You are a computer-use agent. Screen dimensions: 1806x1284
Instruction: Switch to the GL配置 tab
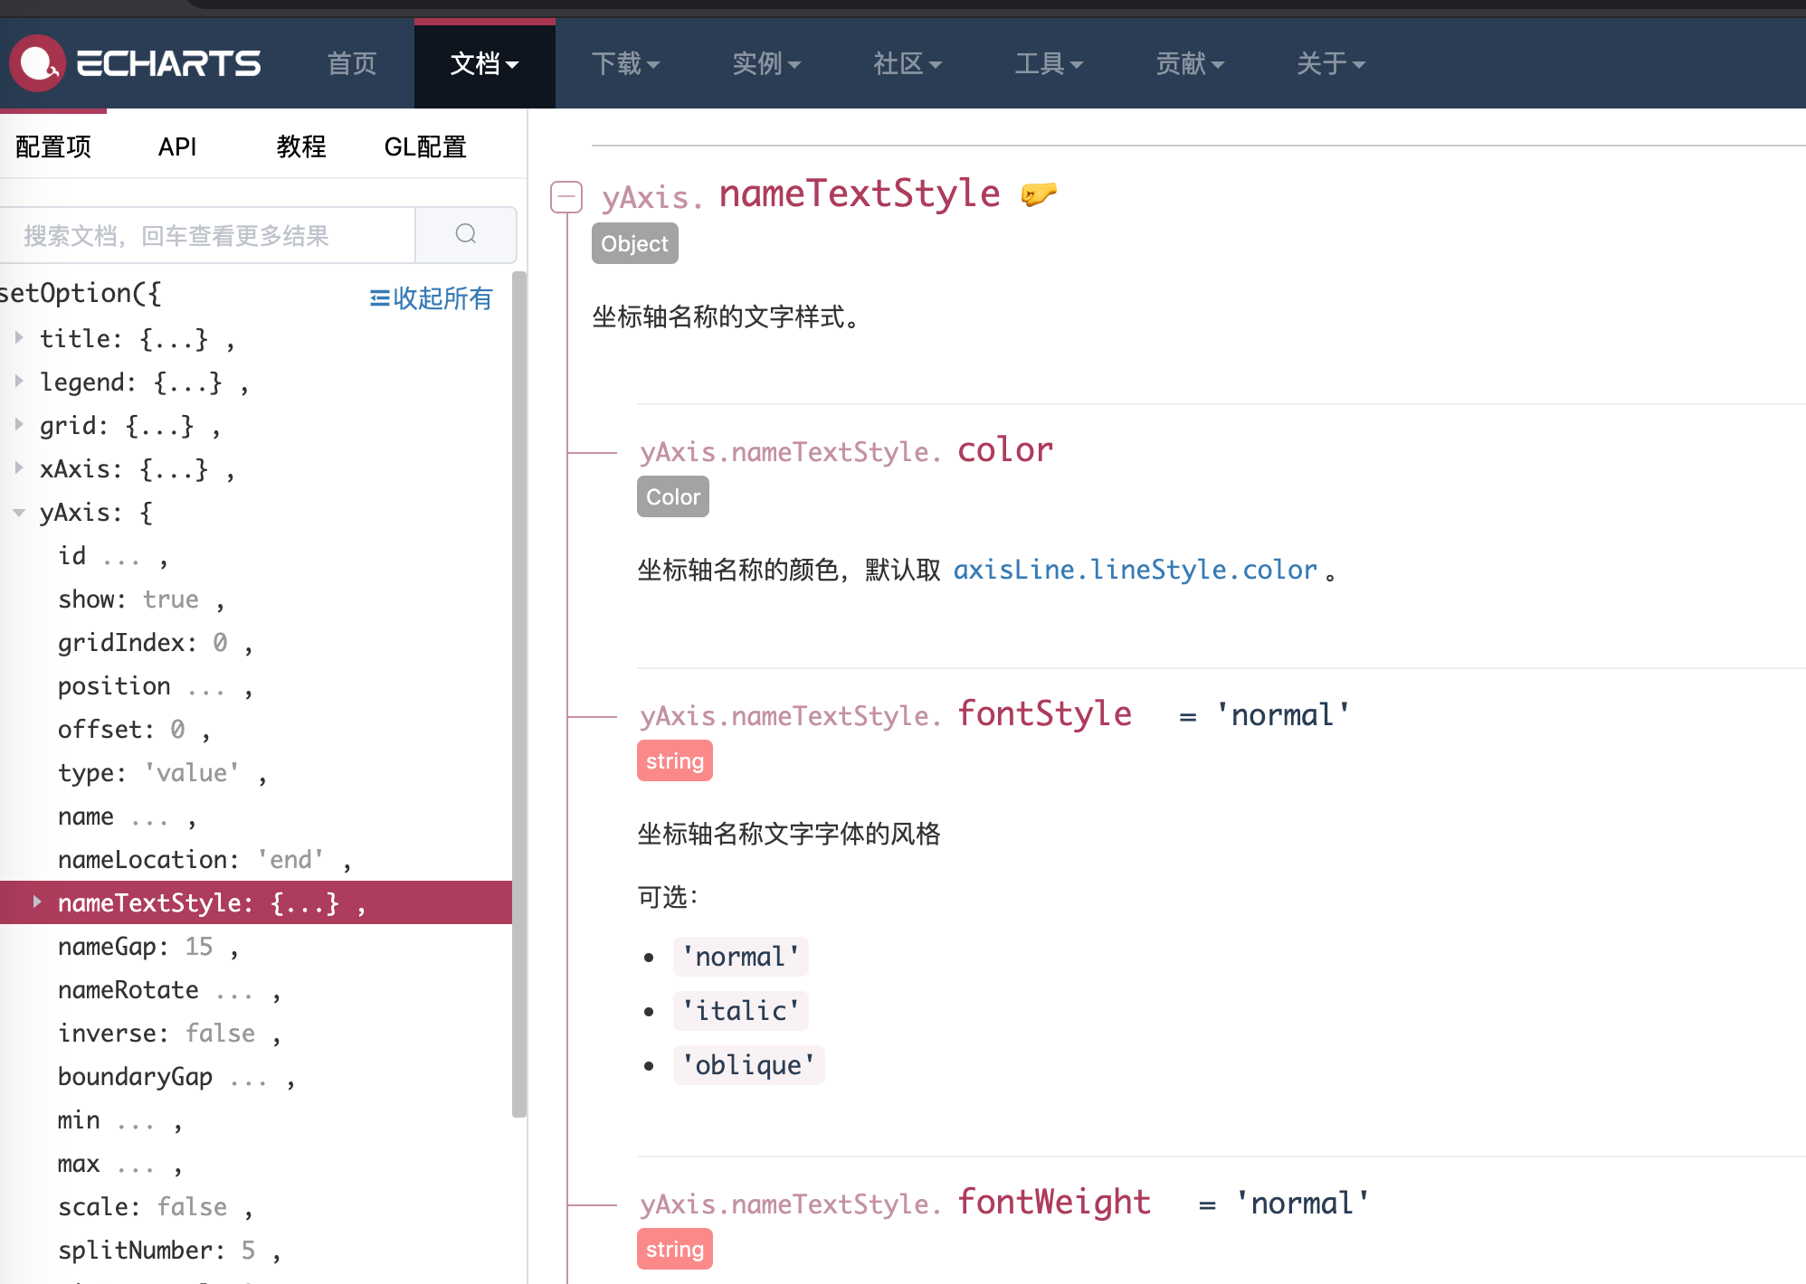pos(425,146)
